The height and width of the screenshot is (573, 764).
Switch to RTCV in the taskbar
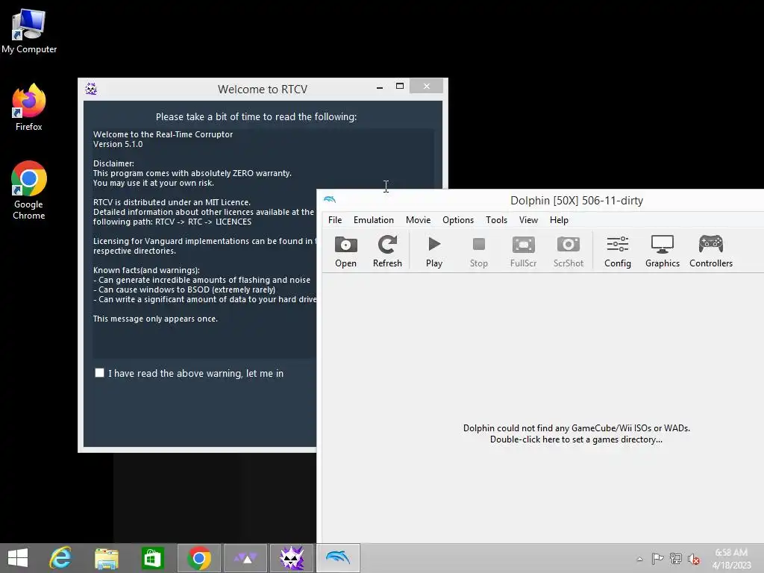pyautogui.click(x=292, y=558)
